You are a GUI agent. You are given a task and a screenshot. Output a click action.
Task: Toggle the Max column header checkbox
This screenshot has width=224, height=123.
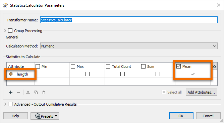click(73, 67)
